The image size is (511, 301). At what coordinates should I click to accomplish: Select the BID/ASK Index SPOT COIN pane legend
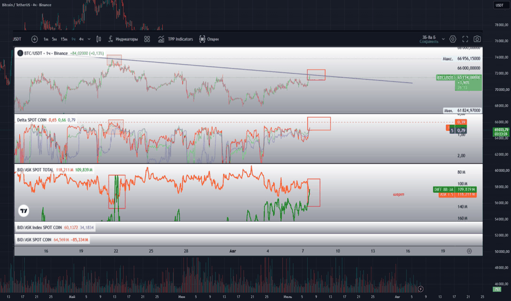click(x=39, y=228)
